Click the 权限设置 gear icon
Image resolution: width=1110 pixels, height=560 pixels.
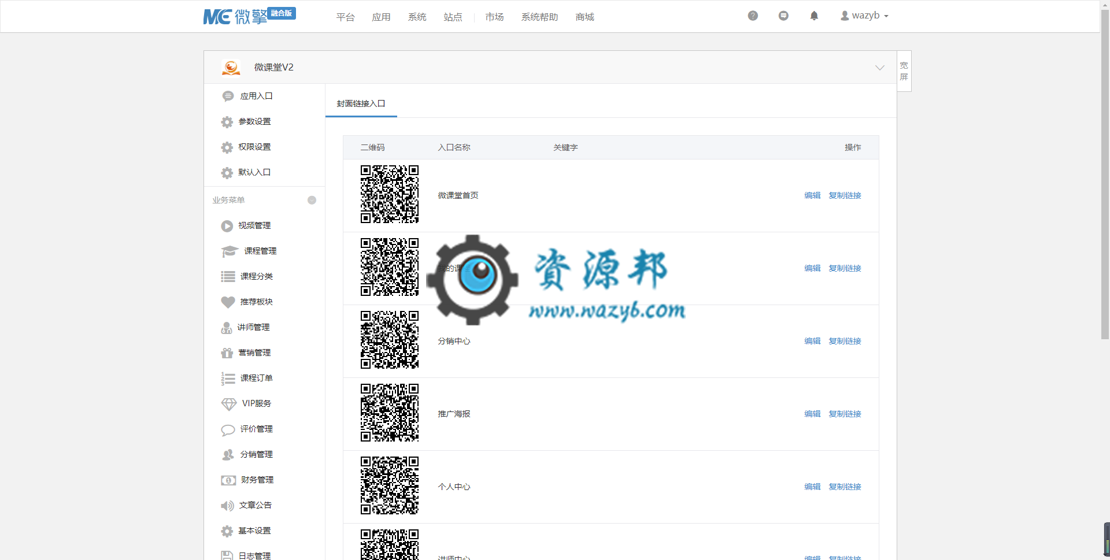(x=227, y=147)
